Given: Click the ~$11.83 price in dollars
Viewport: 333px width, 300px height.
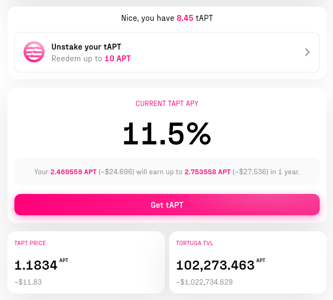Looking at the screenshot, I should pyautogui.click(x=28, y=282).
